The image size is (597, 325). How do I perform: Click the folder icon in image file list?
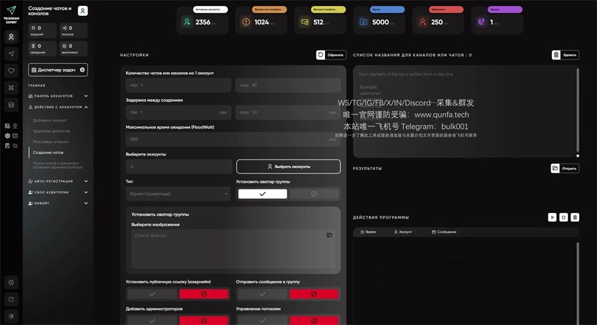[329, 235]
